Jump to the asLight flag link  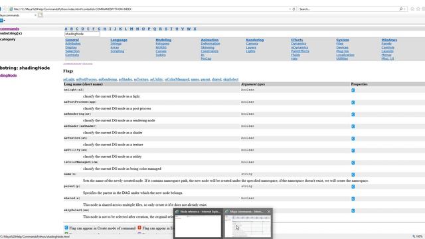coord(68,80)
